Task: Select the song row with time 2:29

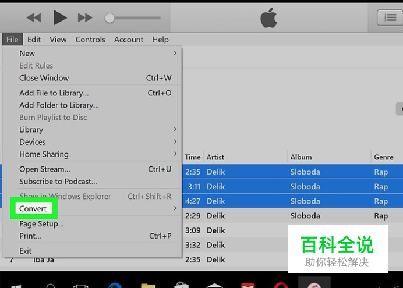Action: [x=292, y=216]
